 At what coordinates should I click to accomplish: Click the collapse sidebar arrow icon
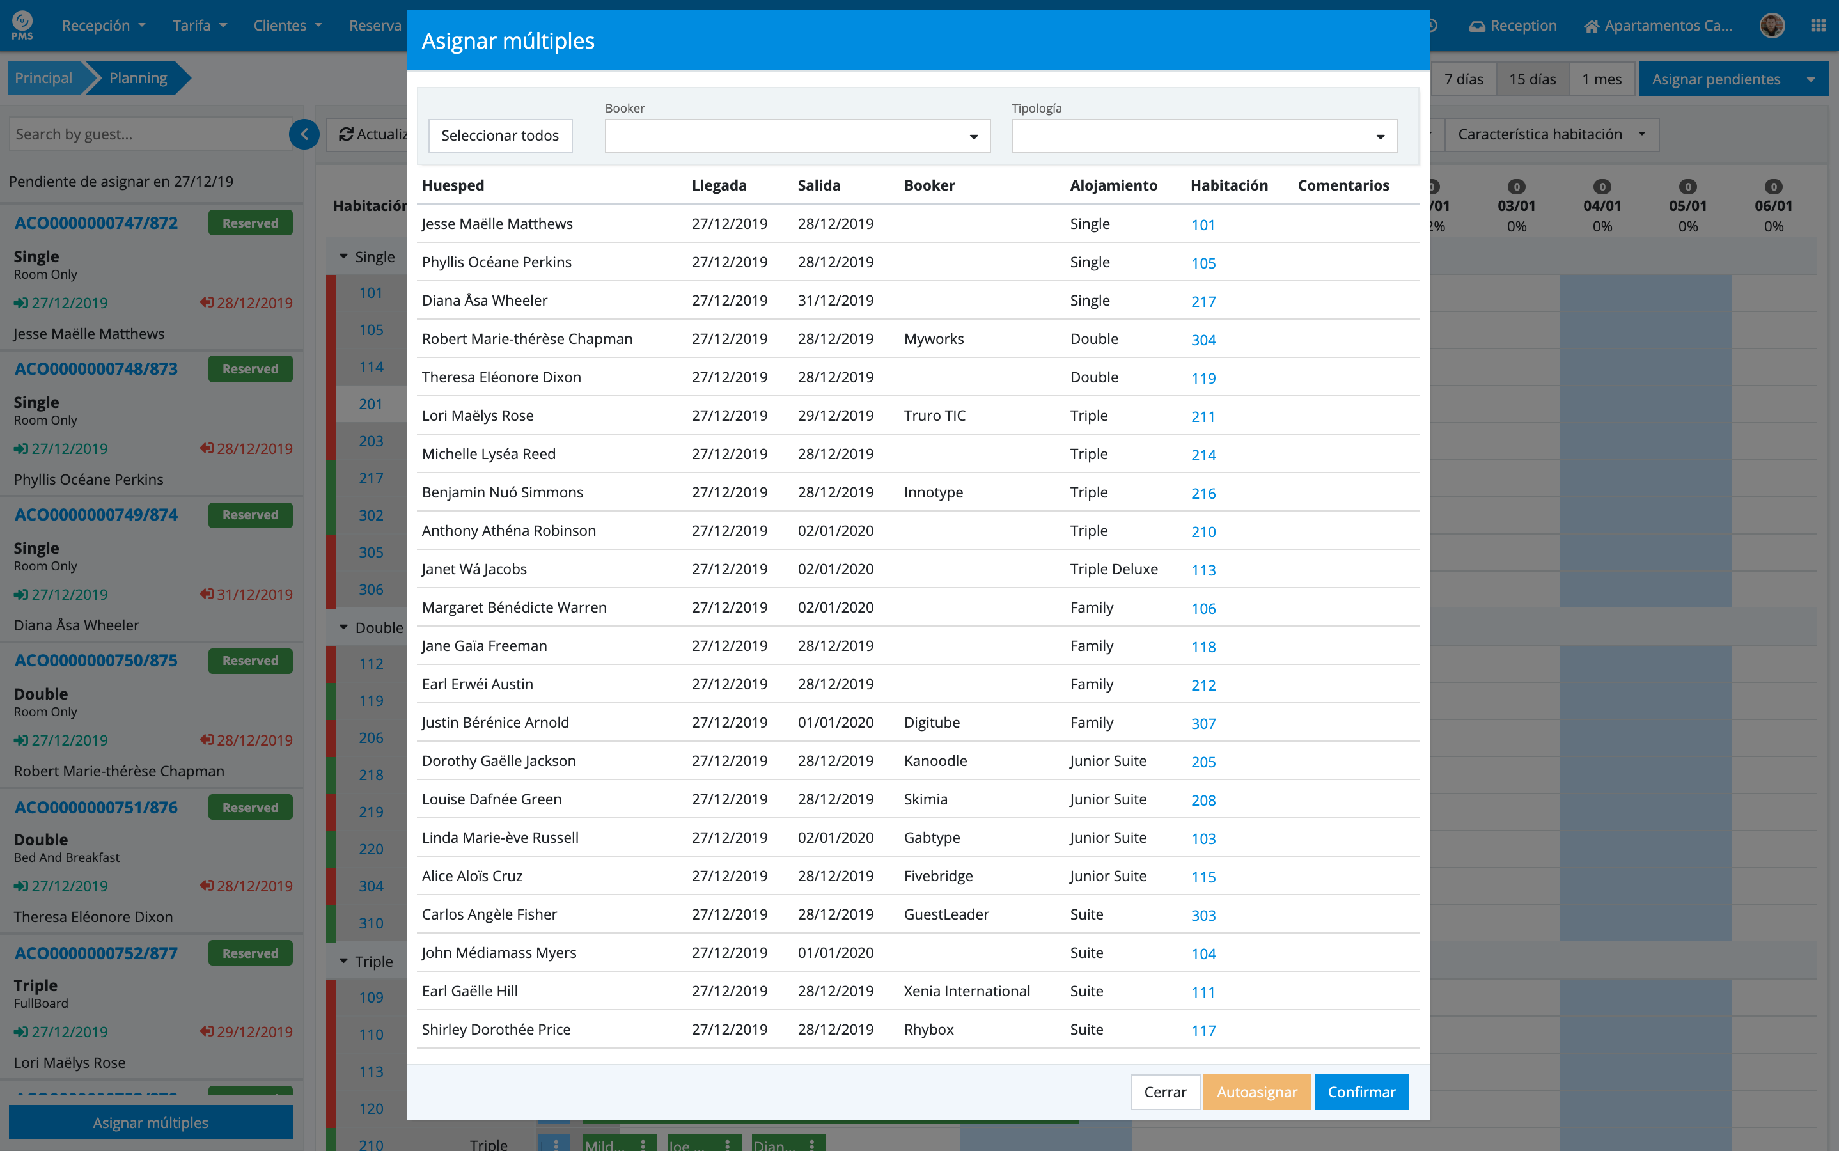coord(304,135)
